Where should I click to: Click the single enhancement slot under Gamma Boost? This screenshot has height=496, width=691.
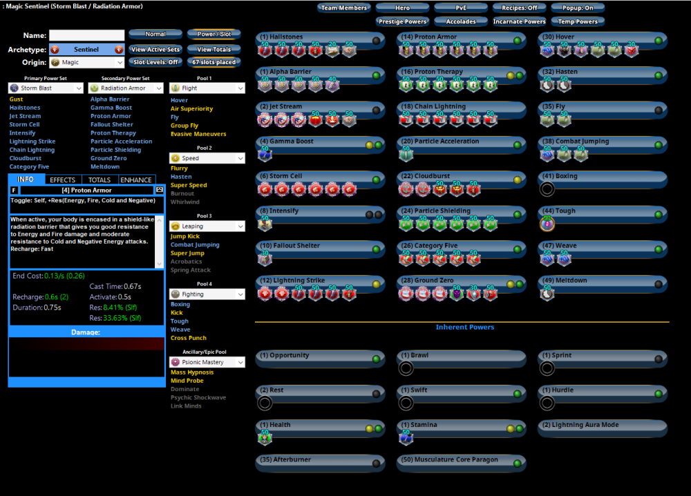point(265,154)
